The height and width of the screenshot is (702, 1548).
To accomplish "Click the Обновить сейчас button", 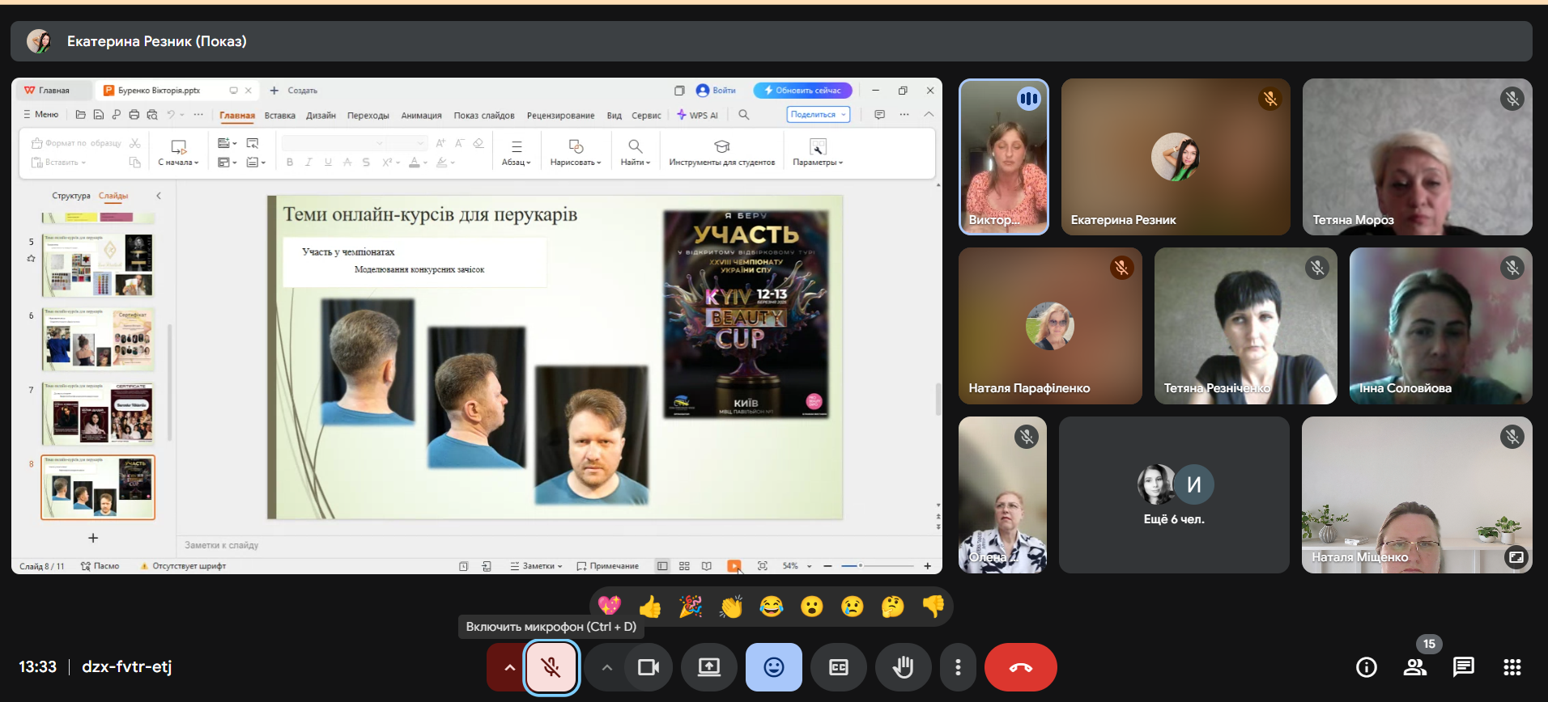I will pyautogui.click(x=802, y=91).
